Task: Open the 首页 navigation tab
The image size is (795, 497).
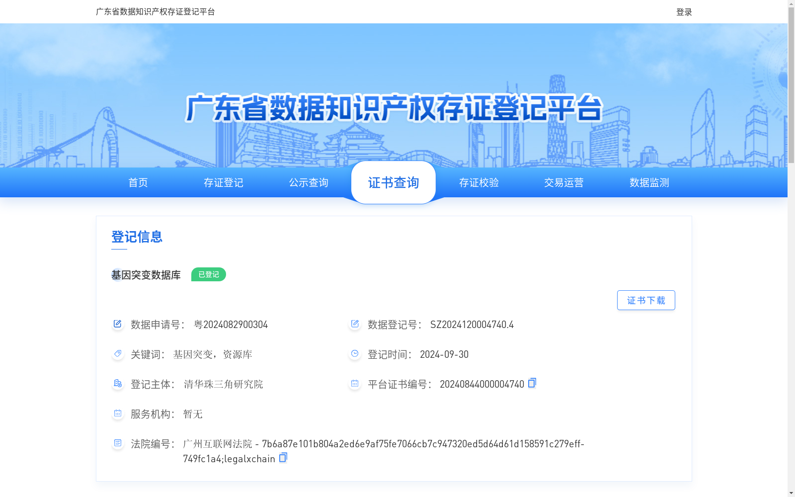Action: coord(138,182)
